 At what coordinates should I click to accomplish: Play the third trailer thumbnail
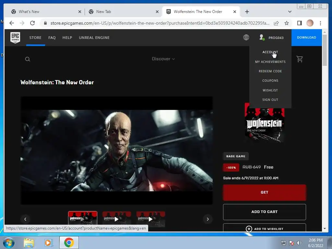[150, 219]
